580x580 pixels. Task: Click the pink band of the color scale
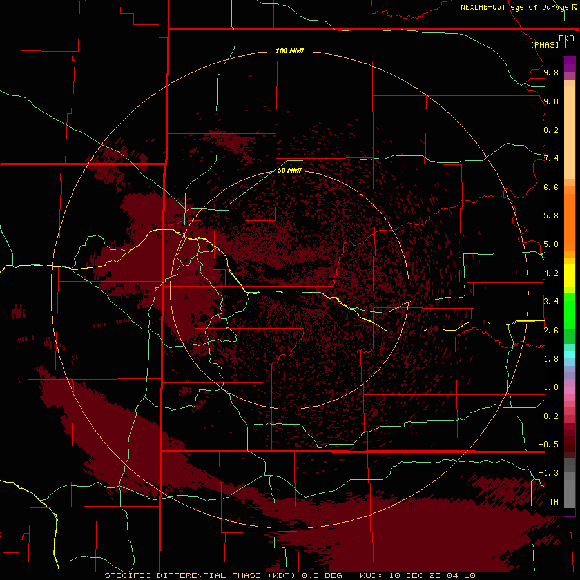569,391
